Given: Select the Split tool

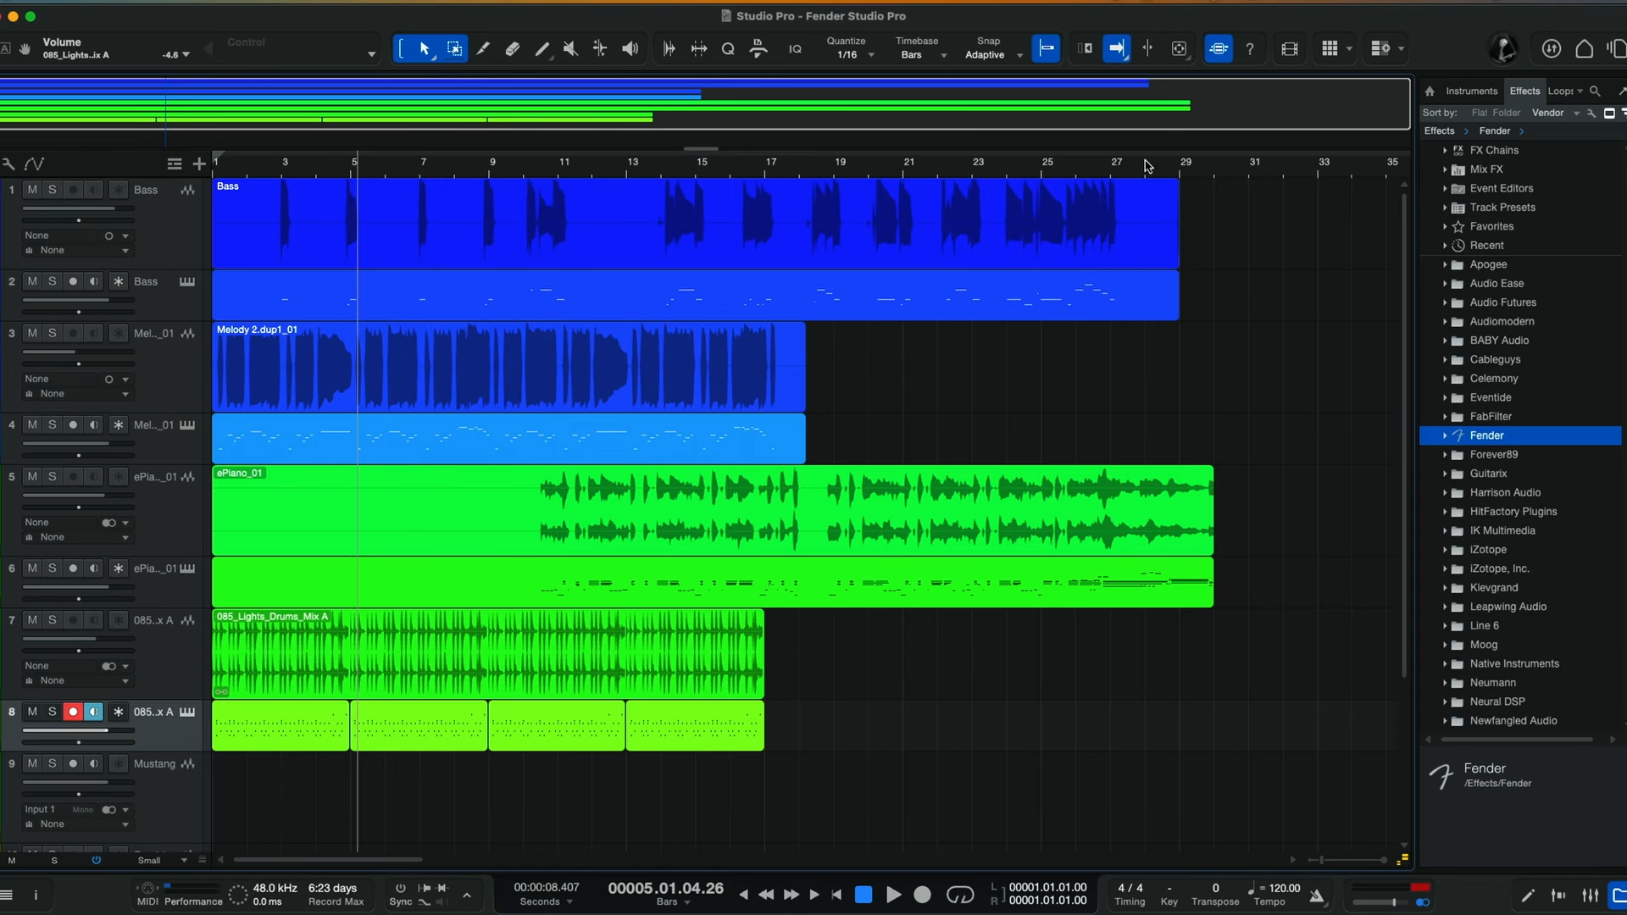Looking at the screenshot, I should tap(483, 49).
